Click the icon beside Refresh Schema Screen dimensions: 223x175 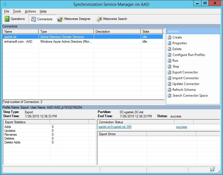[x=169, y=90]
